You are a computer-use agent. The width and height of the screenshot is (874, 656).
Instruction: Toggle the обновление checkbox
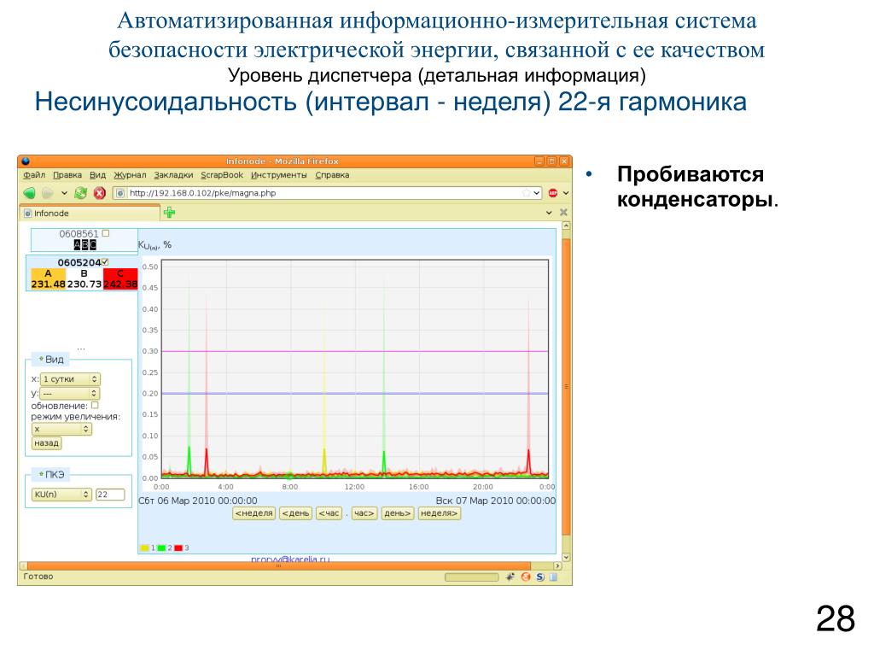point(95,406)
